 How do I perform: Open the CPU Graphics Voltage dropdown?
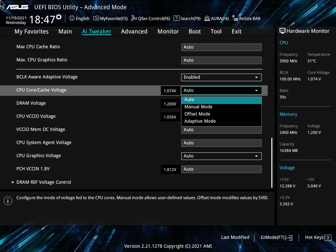click(221, 156)
